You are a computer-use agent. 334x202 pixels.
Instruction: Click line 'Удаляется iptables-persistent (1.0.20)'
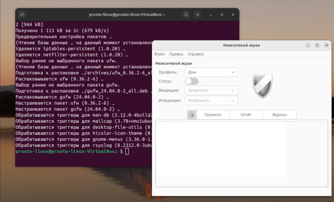click(x=70, y=49)
